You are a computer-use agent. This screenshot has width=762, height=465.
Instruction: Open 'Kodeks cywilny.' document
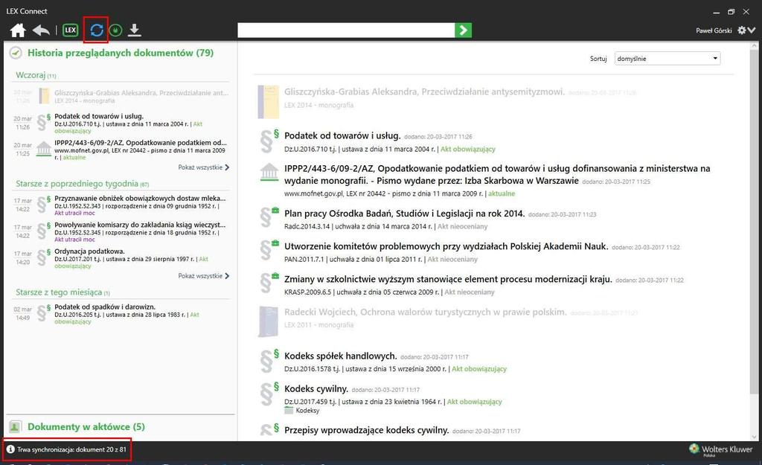click(316, 389)
